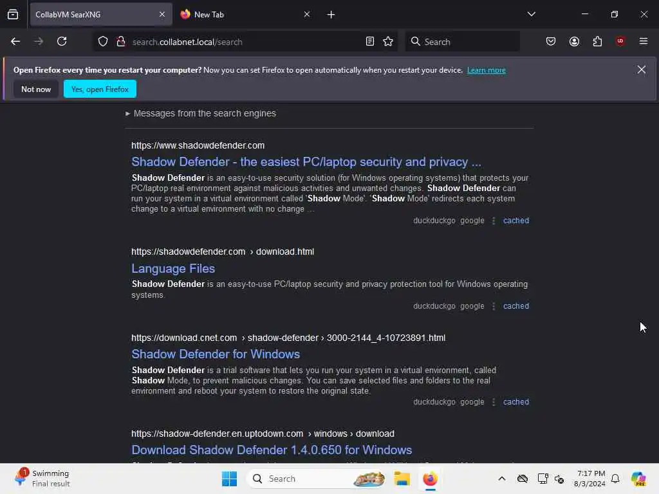The width and height of the screenshot is (659, 494).
Task: Open cached link for shadowdefender.com homepage result
Action: click(516, 221)
